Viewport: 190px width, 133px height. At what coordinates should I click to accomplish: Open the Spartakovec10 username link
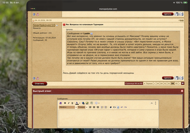(x=44, y=25)
